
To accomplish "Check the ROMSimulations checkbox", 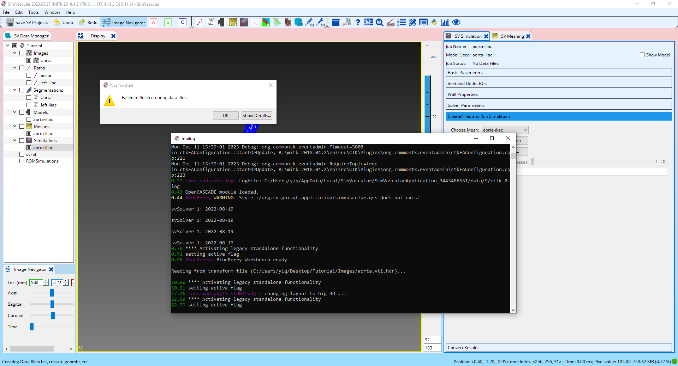I will tap(22, 161).
